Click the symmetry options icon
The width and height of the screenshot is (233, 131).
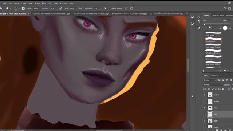tap(131, 9)
